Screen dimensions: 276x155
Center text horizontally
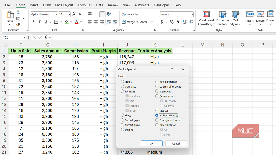coord(96,22)
